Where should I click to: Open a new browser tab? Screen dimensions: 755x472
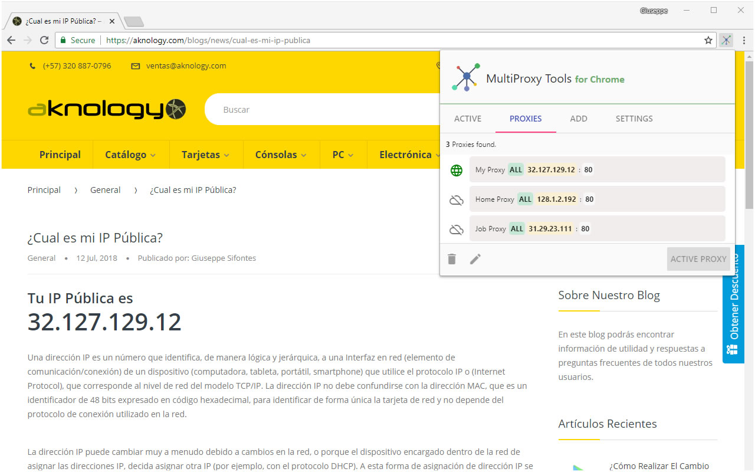coord(134,22)
